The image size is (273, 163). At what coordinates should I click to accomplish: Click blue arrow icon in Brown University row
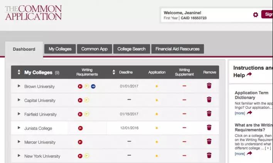93,86
